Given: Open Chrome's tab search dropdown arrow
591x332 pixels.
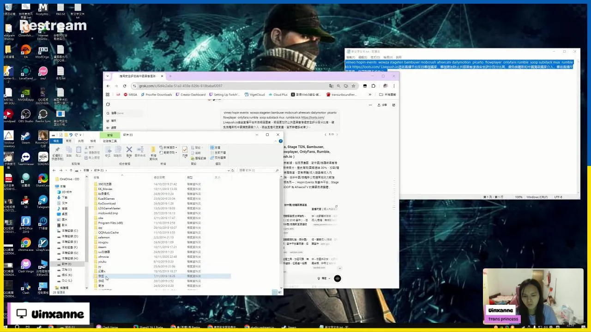Looking at the screenshot, I should (108, 76).
